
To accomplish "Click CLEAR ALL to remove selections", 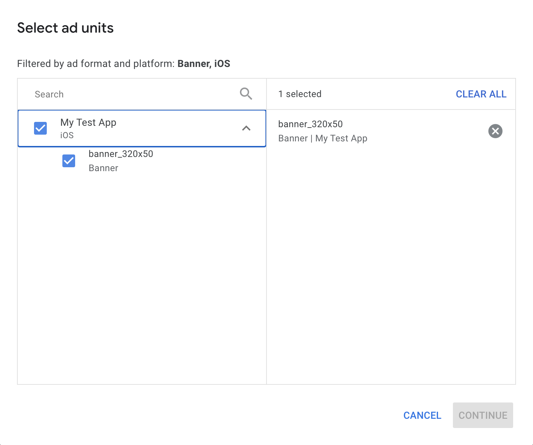I will pos(481,94).
